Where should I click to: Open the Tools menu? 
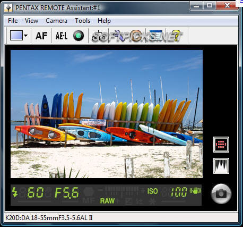click(x=83, y=21)
